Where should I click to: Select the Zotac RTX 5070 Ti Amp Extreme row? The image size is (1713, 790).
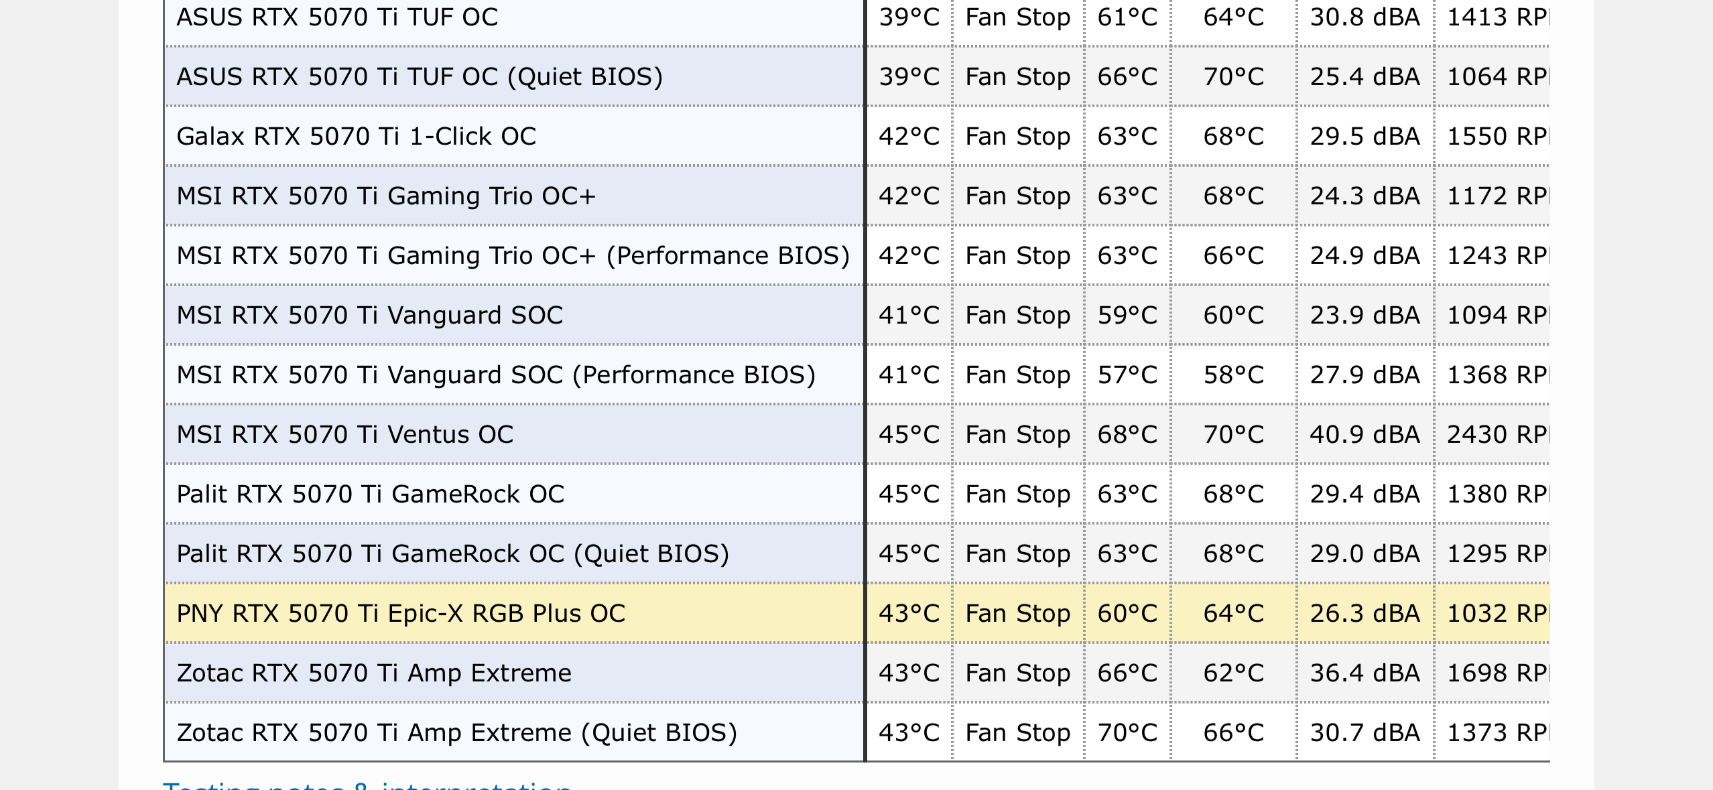[857, 673]
